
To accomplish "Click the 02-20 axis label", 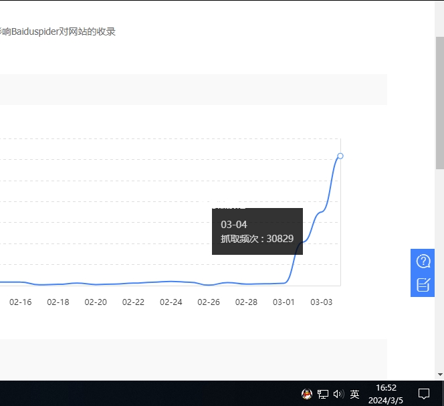I will (96, 302).
